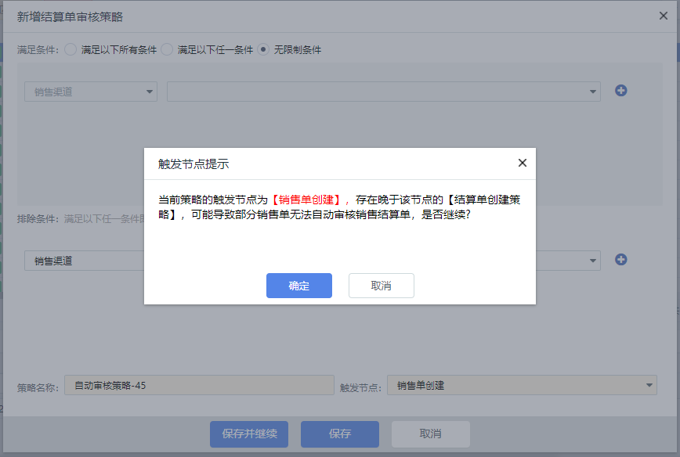The width and height of the screenshot is (680, 457).
Task: Click the 策略名称 field with 自动审核策略-45
Action: (x=199, y=385)
